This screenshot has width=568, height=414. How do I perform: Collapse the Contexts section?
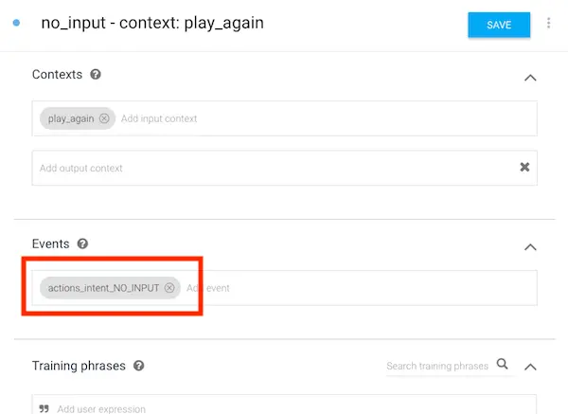(x=530, y=78)
